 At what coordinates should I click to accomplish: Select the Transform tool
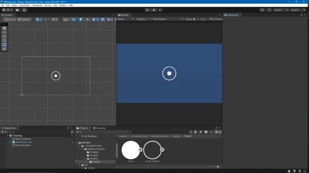(4, 49)
